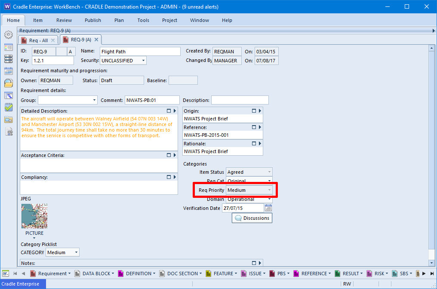This screenshot has width=437, height=289.
Task: Close the Req - All tab
Action: [x=52, y=40]
